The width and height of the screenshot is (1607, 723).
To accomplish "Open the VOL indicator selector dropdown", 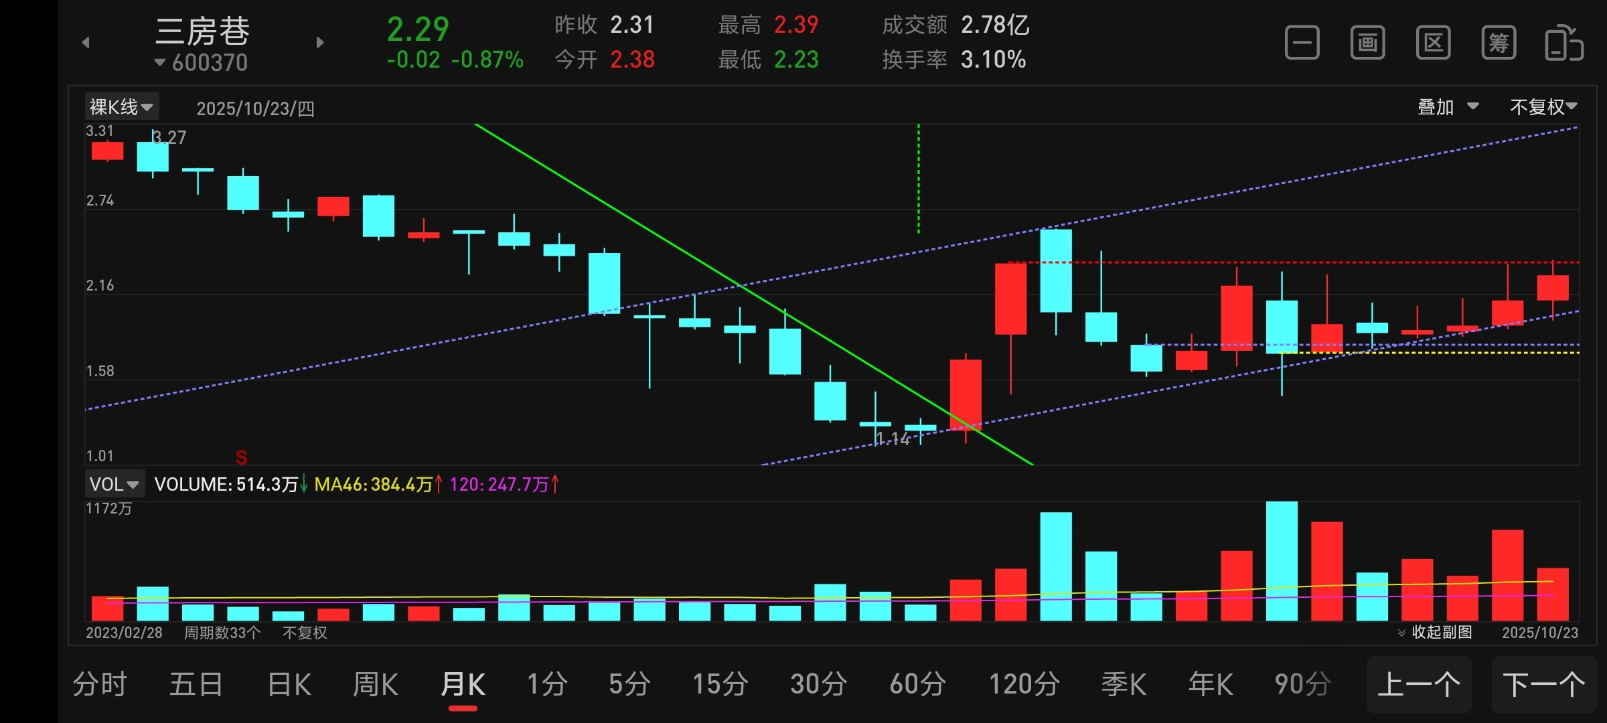I will click(114, 484).
